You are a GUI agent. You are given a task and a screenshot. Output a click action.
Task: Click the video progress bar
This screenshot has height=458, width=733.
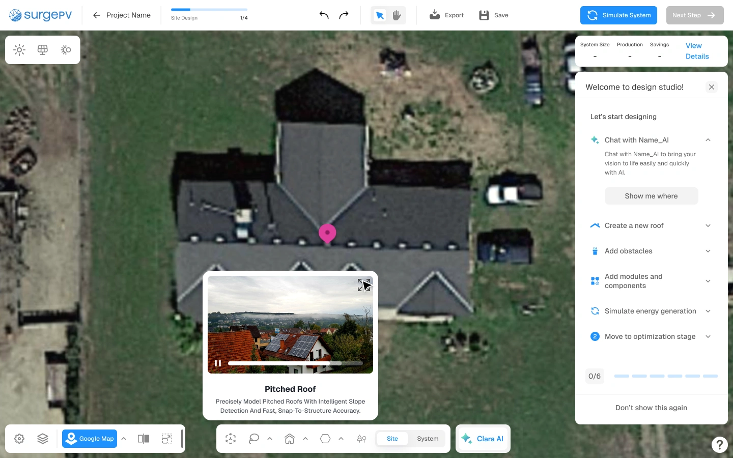295,363
